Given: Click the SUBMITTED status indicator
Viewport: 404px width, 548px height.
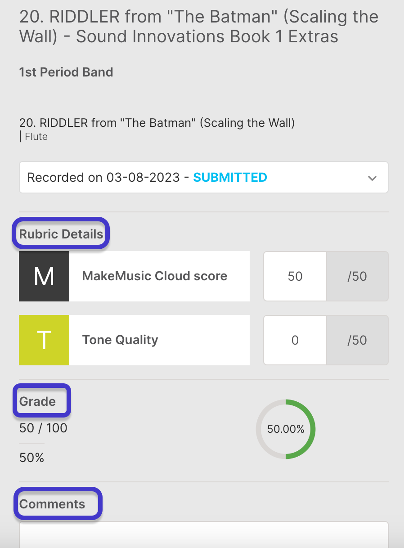Looking at the screenshot, I should coord(230,177).
